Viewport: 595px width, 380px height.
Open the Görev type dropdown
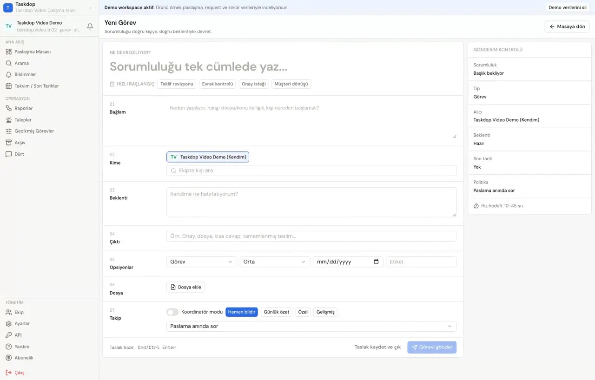click(x=202, y=262)
